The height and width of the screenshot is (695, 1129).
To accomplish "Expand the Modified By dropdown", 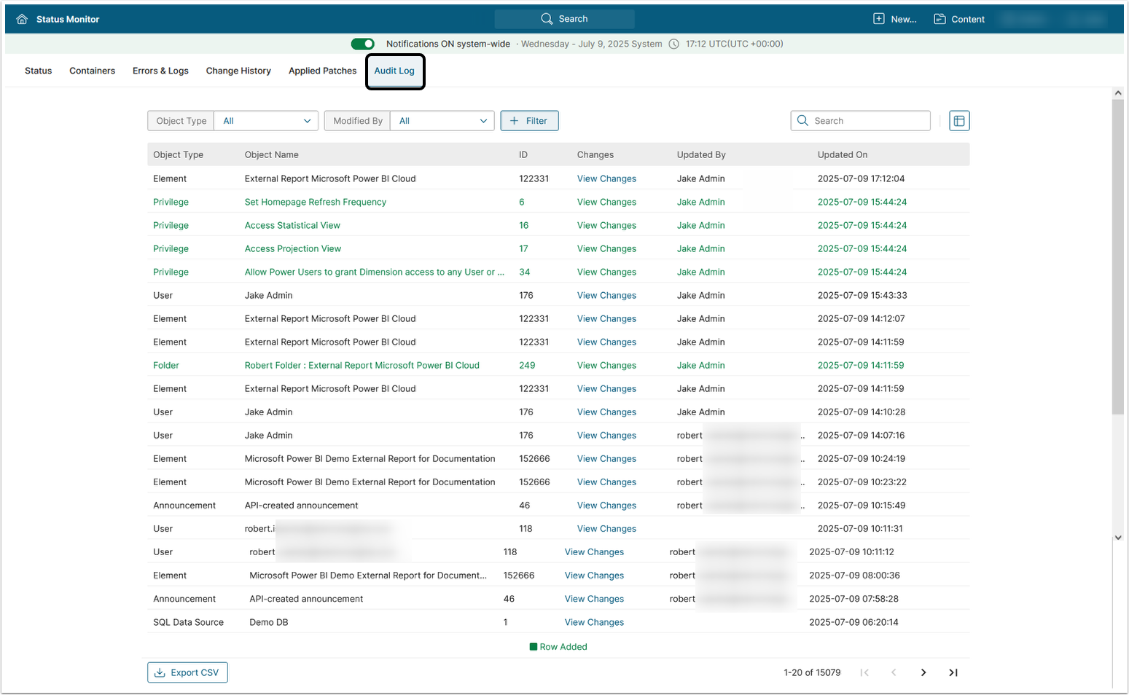I will point(442,121).
